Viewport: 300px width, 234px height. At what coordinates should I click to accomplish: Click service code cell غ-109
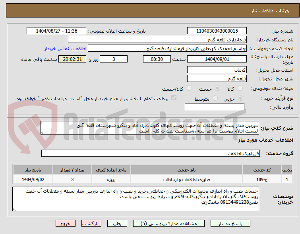click(262, 179)
